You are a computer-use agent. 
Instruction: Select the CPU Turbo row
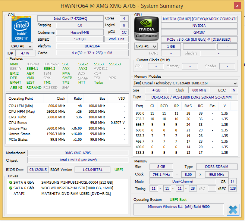[67, 117]
